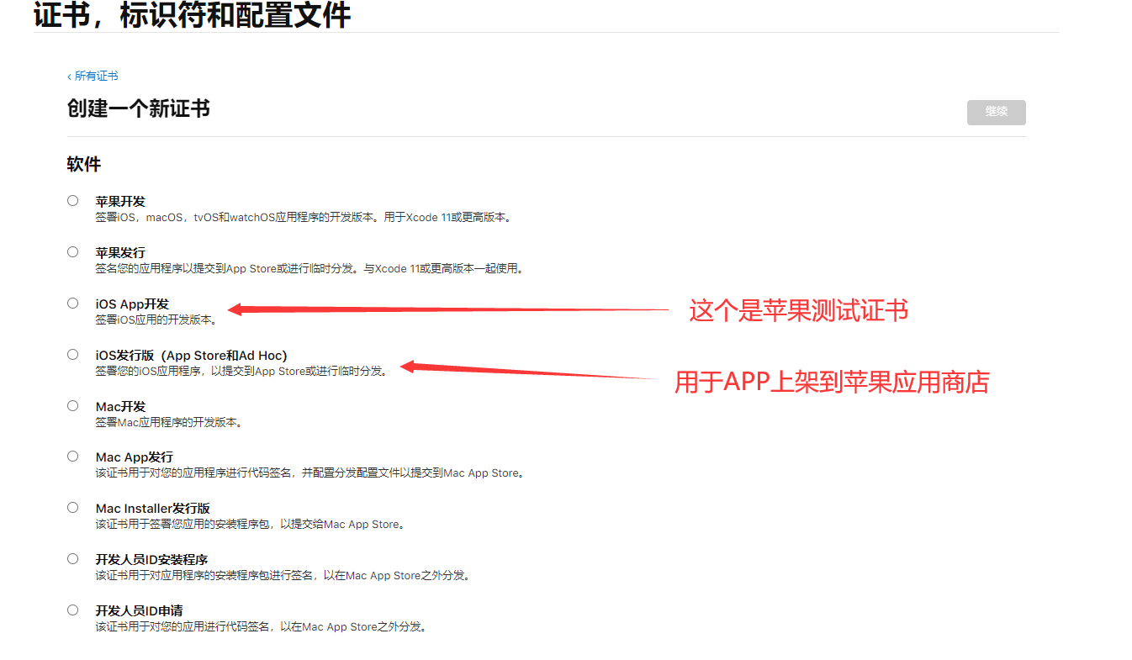
Task: Pick the Mac Installer发行版 radio button
Action: point(73,507)
